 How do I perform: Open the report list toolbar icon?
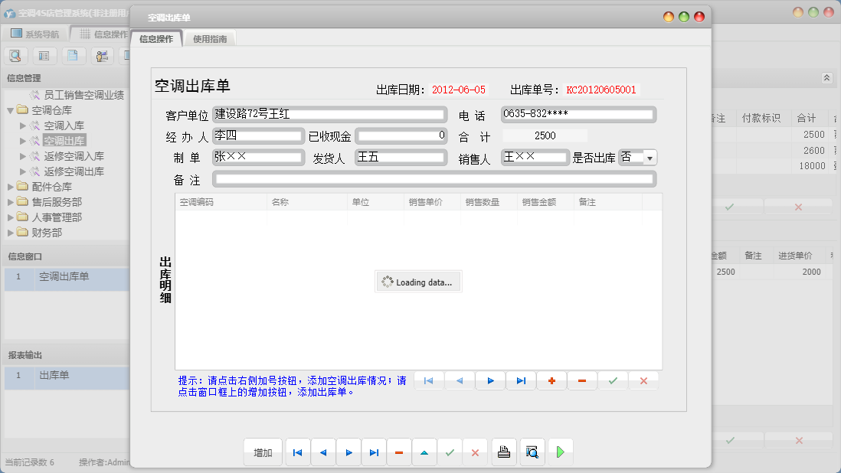click(x=44, y=55)
